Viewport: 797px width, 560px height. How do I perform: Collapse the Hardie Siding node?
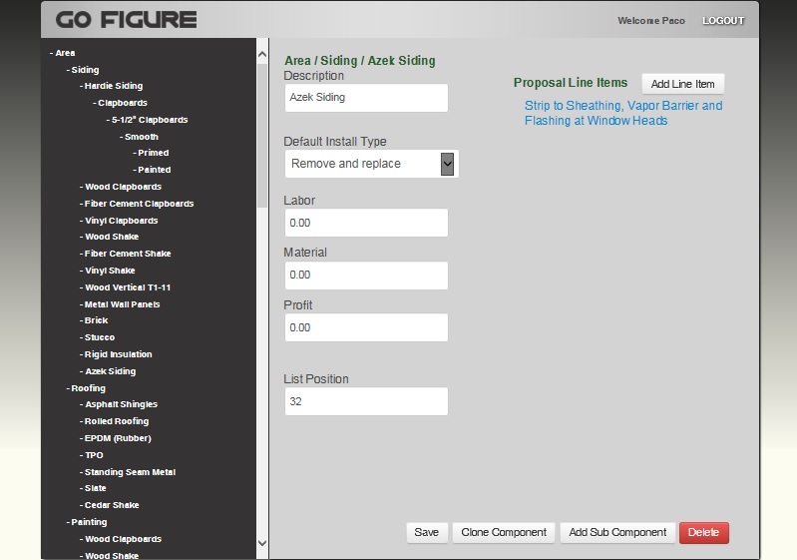click(113, 86)
